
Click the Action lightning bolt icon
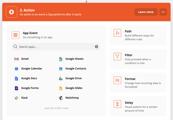tap(12, 12)
